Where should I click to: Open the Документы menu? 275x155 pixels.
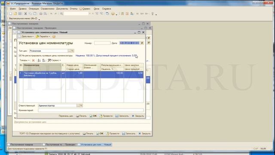pos(62,9)
